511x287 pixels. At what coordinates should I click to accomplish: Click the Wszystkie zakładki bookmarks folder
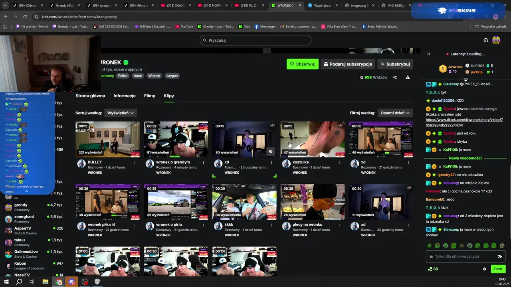pos(491,27)
